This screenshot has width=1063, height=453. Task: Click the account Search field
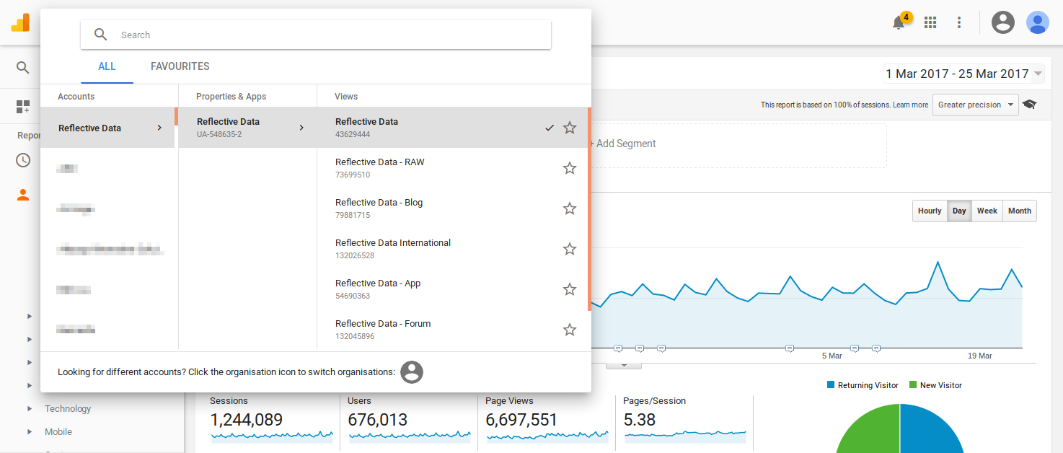(316, 35)
